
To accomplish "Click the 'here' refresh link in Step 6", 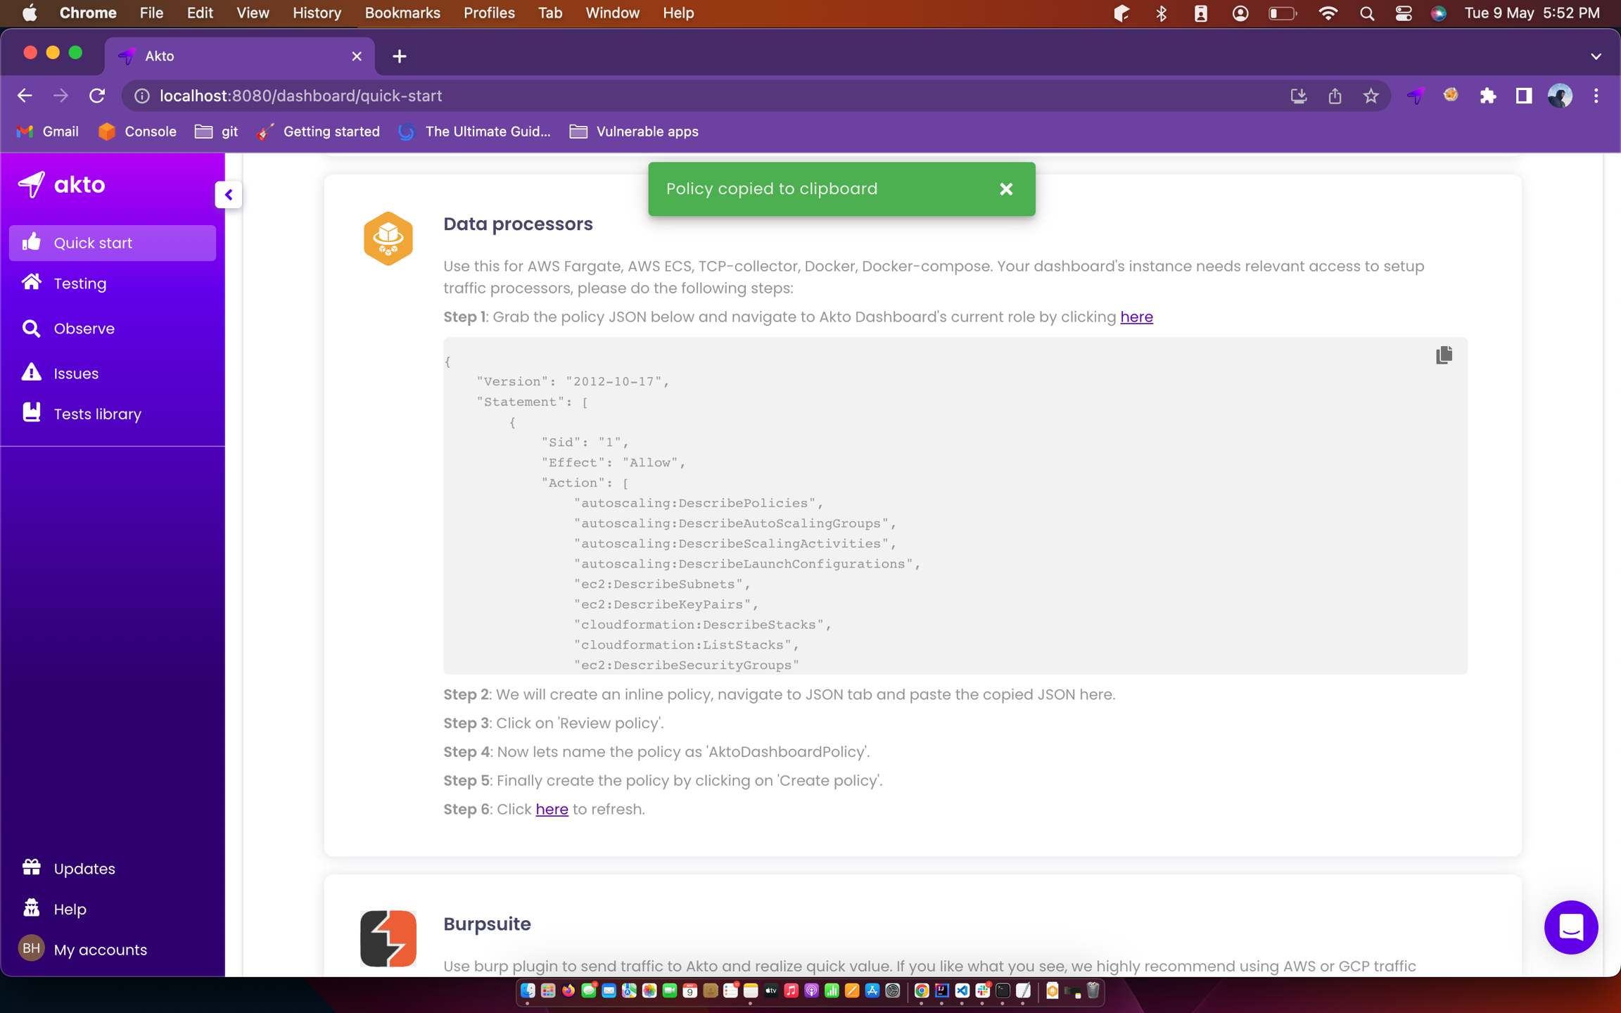I will coord(552,809).
